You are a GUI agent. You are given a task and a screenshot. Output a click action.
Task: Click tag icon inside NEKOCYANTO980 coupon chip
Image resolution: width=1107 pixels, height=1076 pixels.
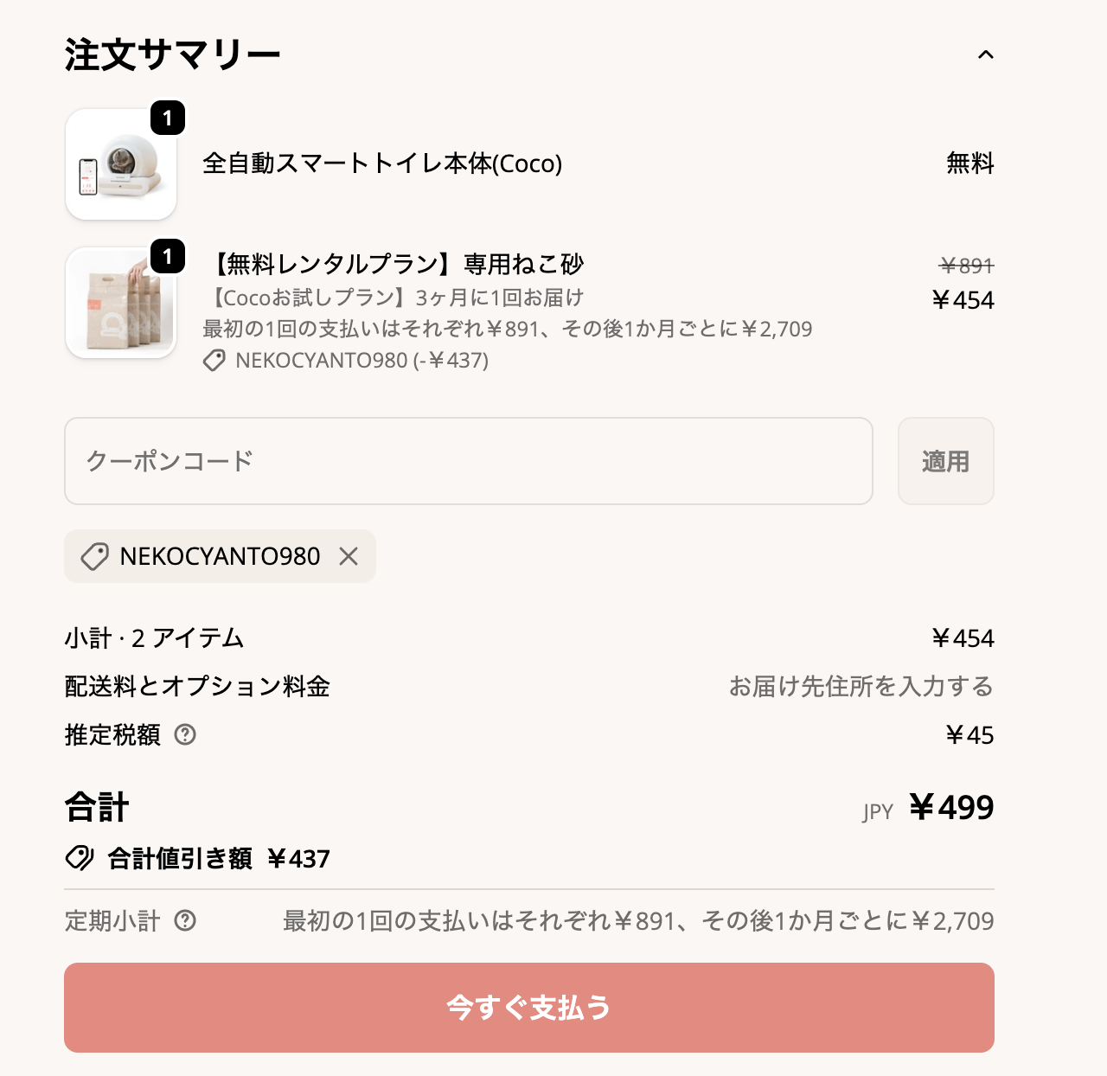click(94, 556)
